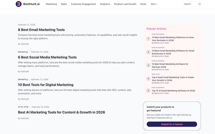Click the number 5 ranking badge
This screenshot has height=134, width=215.
[x=148, y=90]
